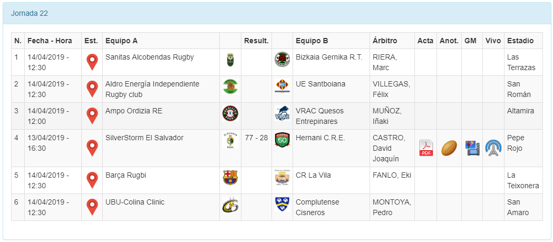Image resolution: width=553 pixels, height=242 pixels.
Task: Click the Árbitro column header
Action: coord(385,41)
